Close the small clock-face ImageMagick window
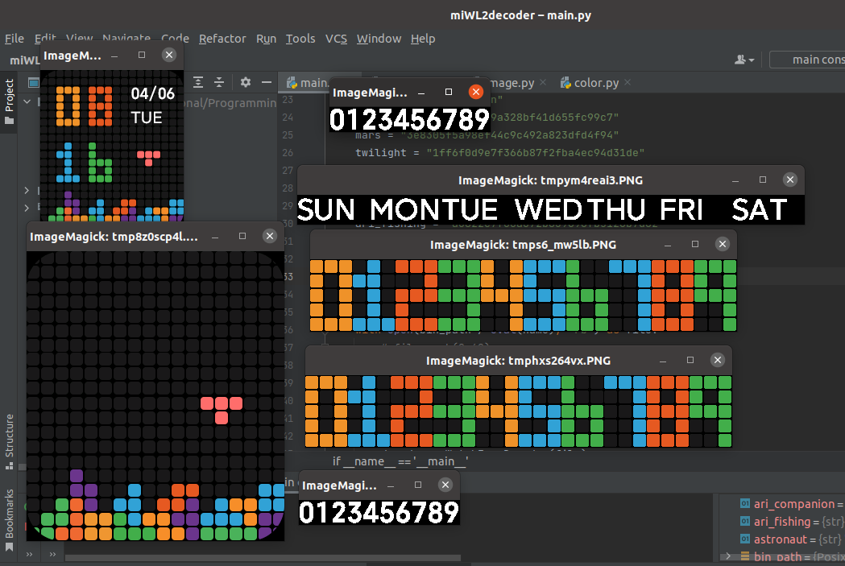845x566 pixels. pos(168,55)
